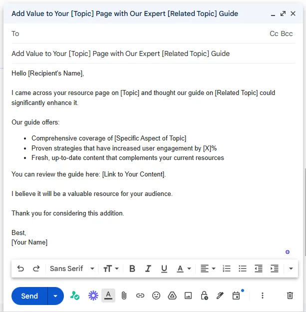This screenshot has height=312, width=306.
Task: Click 'I believe it will be a valuable resource' line
Action: point(92,193)
